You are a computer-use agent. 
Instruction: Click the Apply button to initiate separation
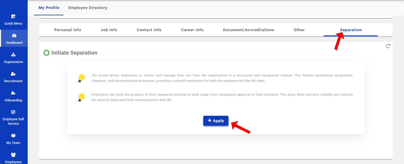point(216,121)
